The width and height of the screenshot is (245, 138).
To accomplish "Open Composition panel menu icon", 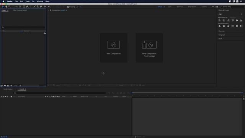I will 66,10.
